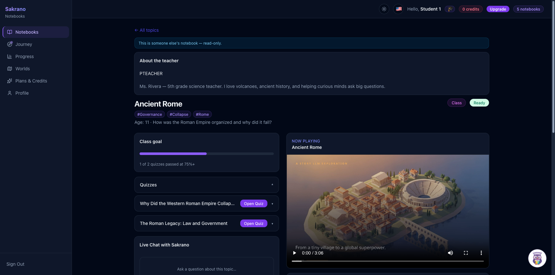
Task: Click the Upgrade button
Action: click(498, 9)
